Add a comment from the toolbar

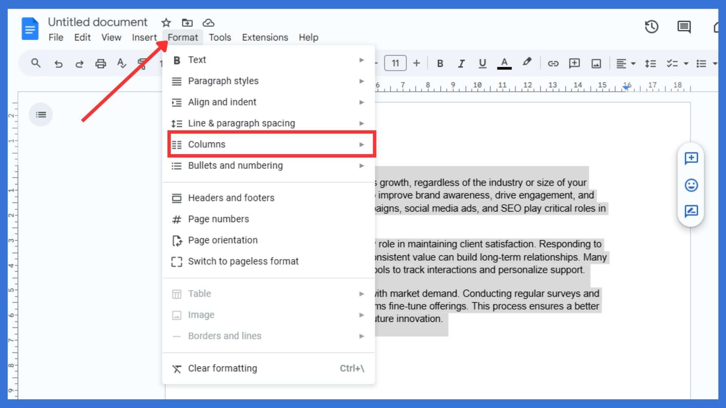coord(574,63)
